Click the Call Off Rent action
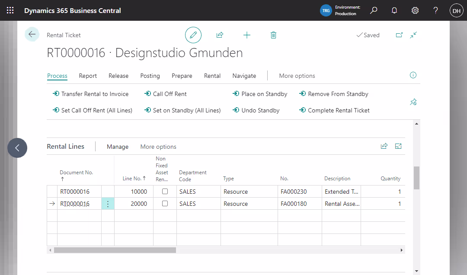The image size is (467, 275). pos(166,94)
